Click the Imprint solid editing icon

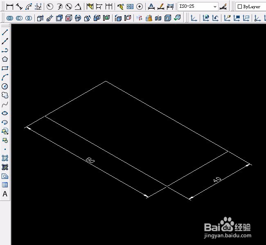coord(140,18)
